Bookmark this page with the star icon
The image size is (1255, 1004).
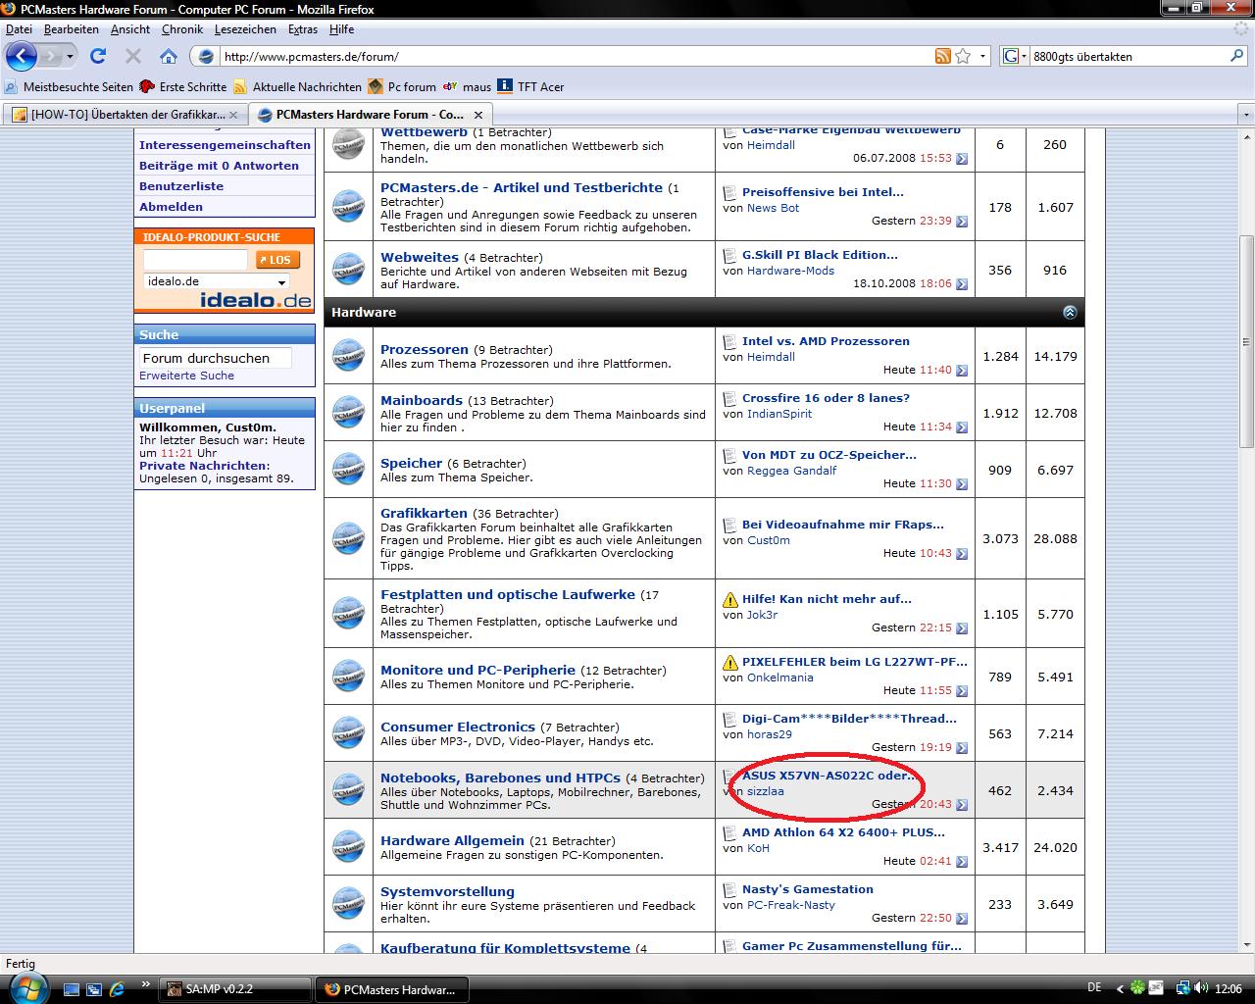pos(963,56)
